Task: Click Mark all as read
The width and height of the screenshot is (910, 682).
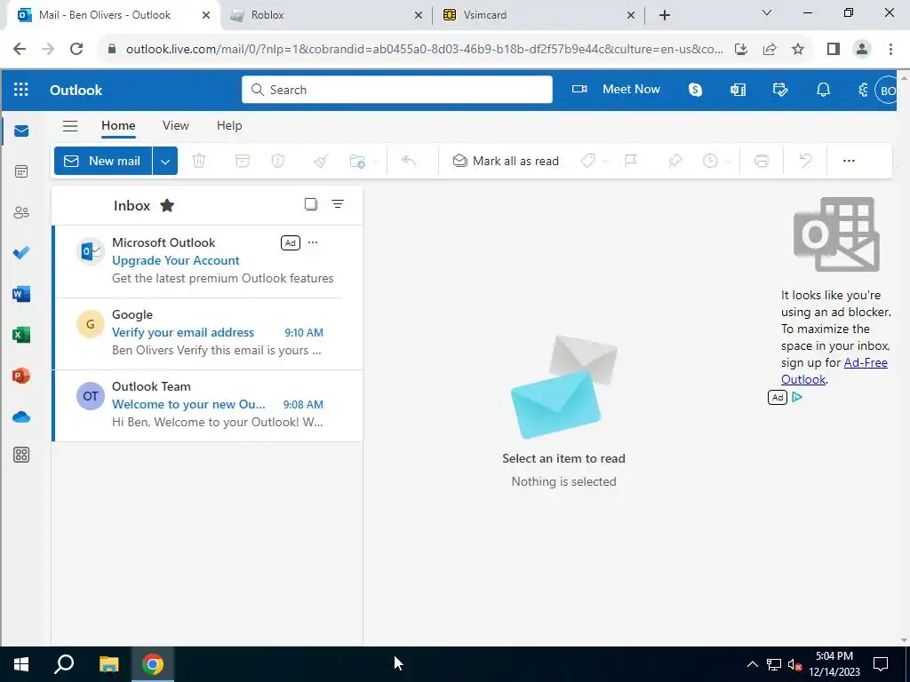Action: (x=506, y=161)
